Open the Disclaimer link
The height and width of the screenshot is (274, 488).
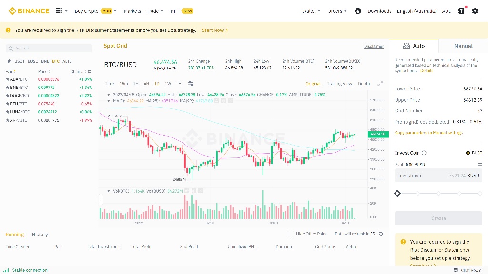(374, 46)
